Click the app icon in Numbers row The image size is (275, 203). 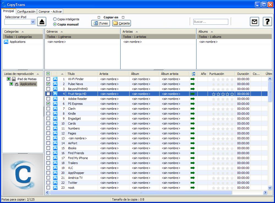click(55, 128)
